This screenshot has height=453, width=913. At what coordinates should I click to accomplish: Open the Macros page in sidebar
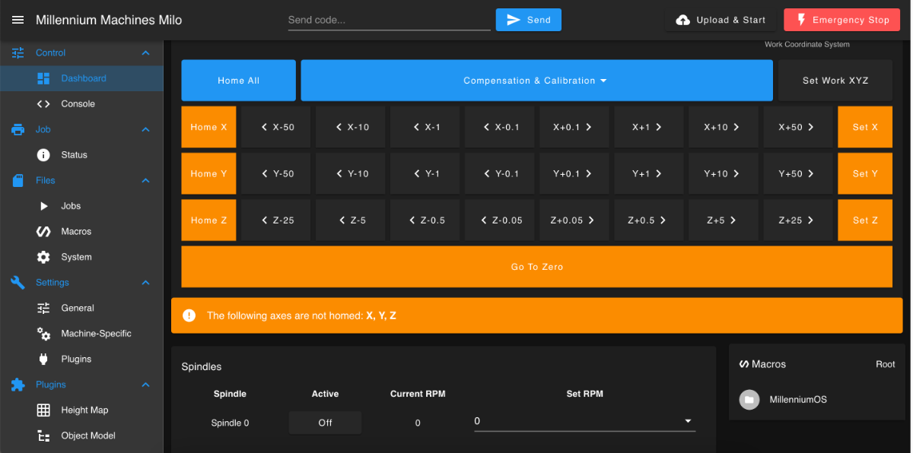81,231
